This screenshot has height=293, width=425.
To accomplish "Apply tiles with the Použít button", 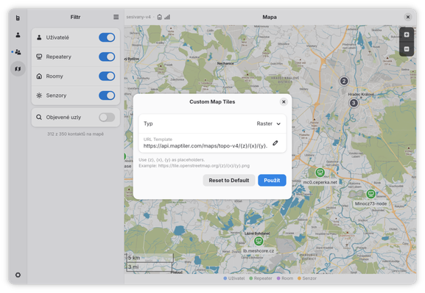I will pyautogui.click(x=272, y=181).
